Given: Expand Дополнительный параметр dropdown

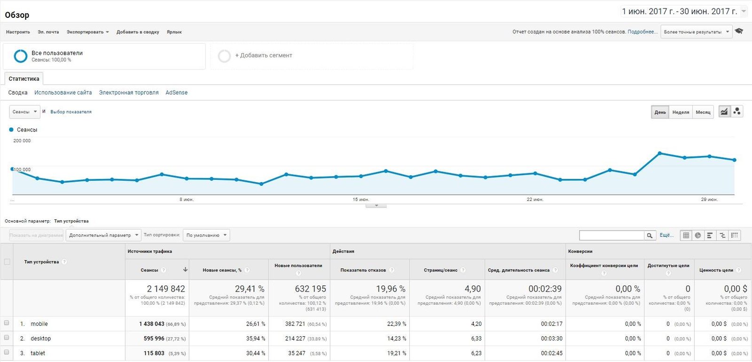Looking at the screenshot, I should tap(103, 235).
